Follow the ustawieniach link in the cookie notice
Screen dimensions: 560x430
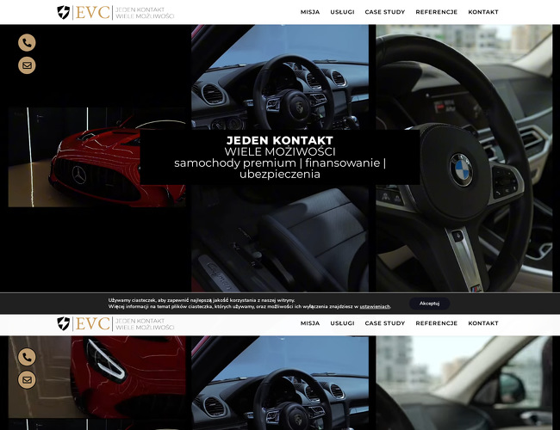pyautogui.click(x=374, y=307)
